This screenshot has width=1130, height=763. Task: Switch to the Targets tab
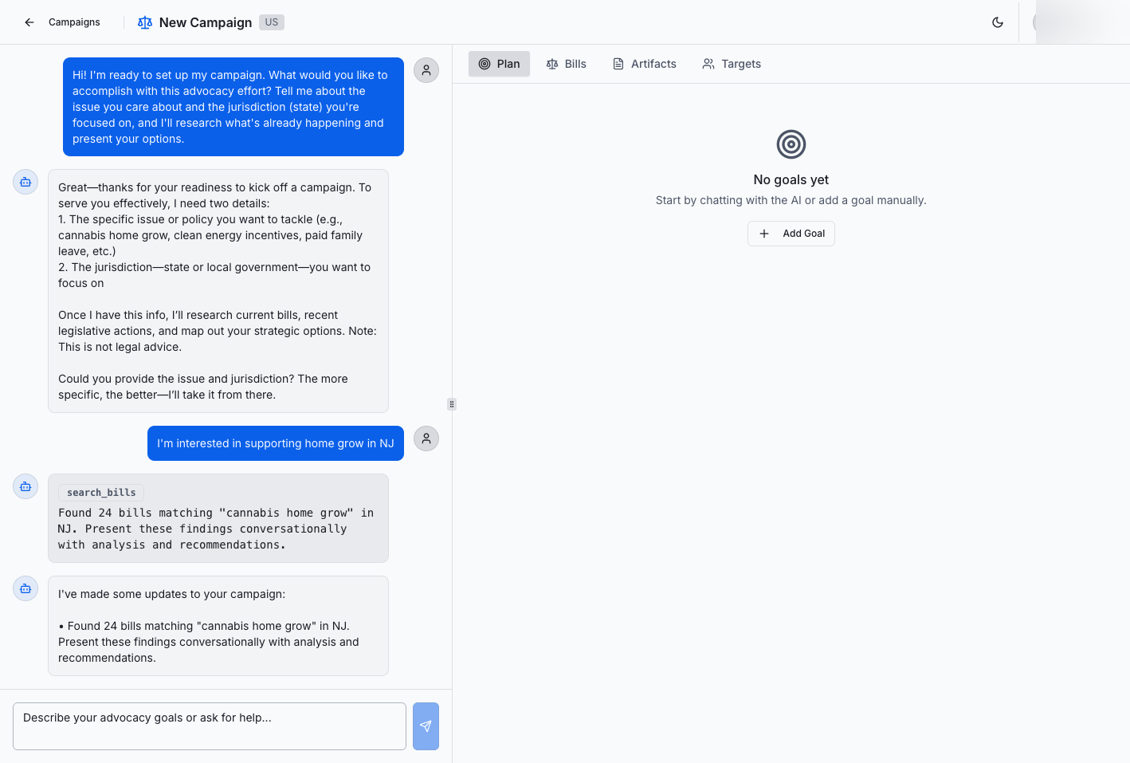732,64
